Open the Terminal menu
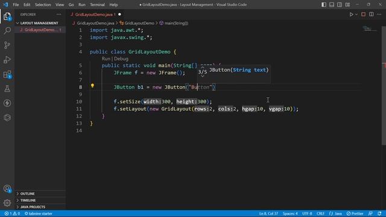The image size is (386, 217). (x=97, y=5)
